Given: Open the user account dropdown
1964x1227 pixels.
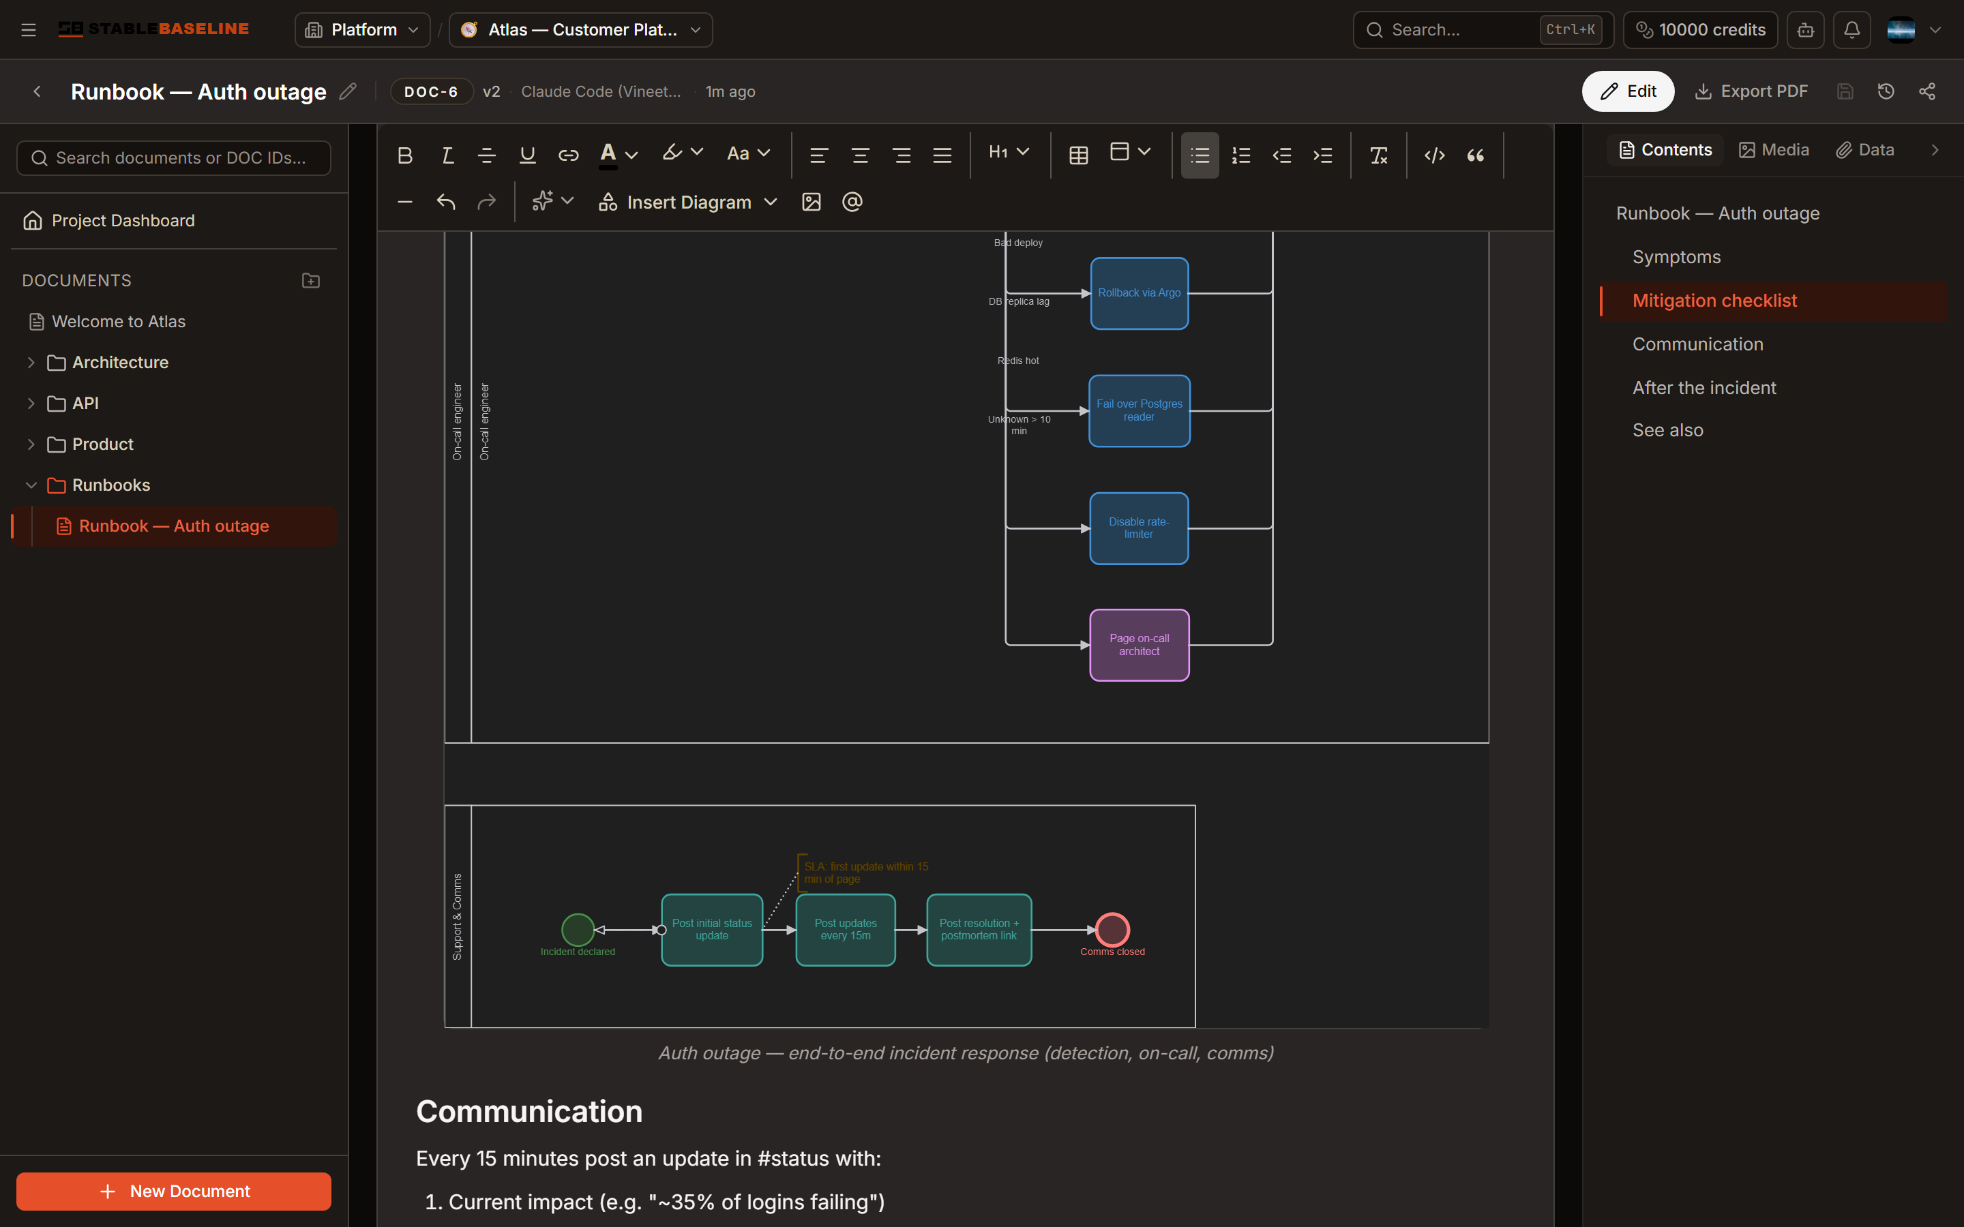Looking at the screenshot, I should click(x=1914, y=30).
